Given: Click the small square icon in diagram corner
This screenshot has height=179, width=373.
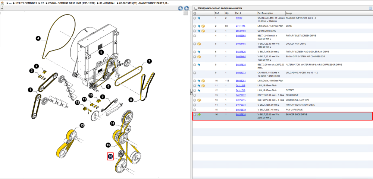Looking at the screenshot, I should point(185,13).
